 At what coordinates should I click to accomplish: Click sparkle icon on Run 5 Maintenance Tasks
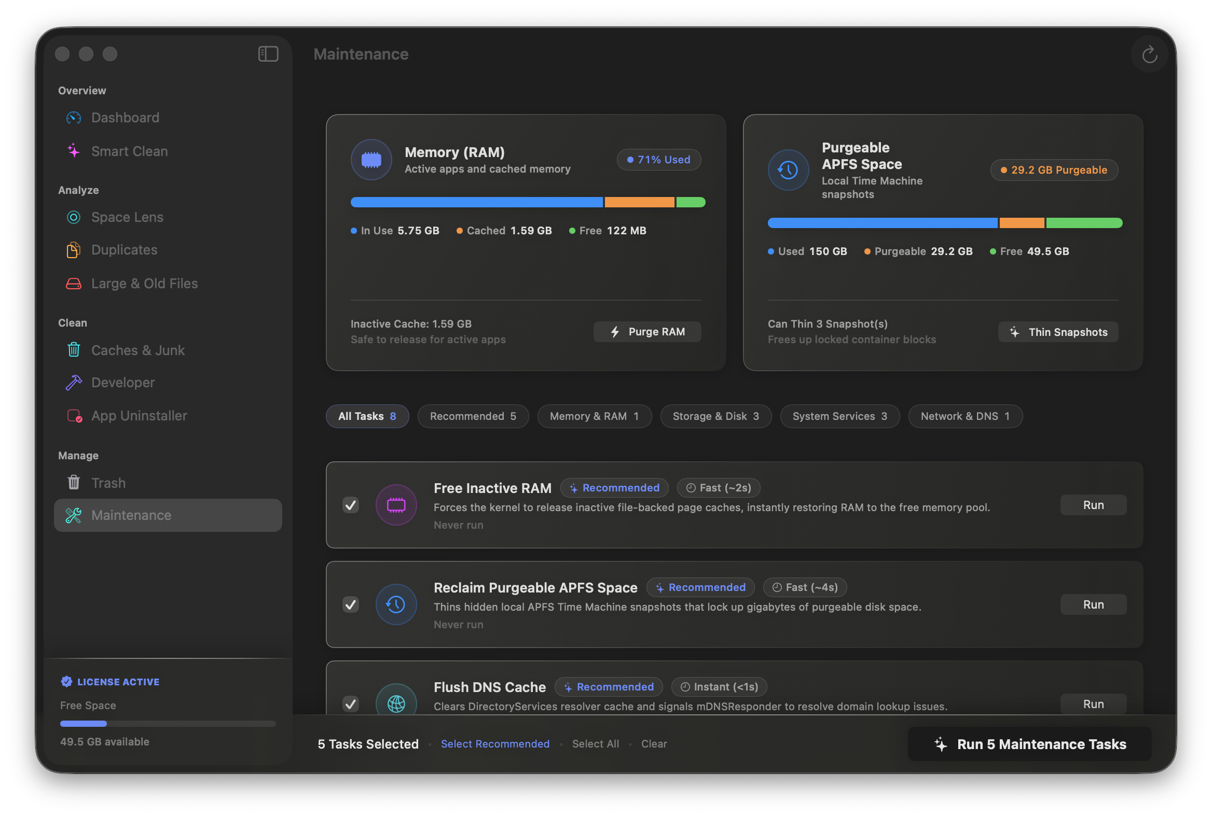[941, 744]
